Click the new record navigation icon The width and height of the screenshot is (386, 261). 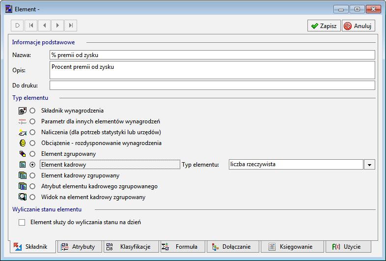pyautogui.click(x=17, y=26)
